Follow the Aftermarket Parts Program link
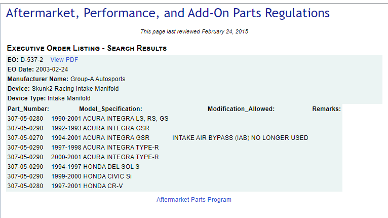Screen dimensions: 388x218 pos(193,200)
